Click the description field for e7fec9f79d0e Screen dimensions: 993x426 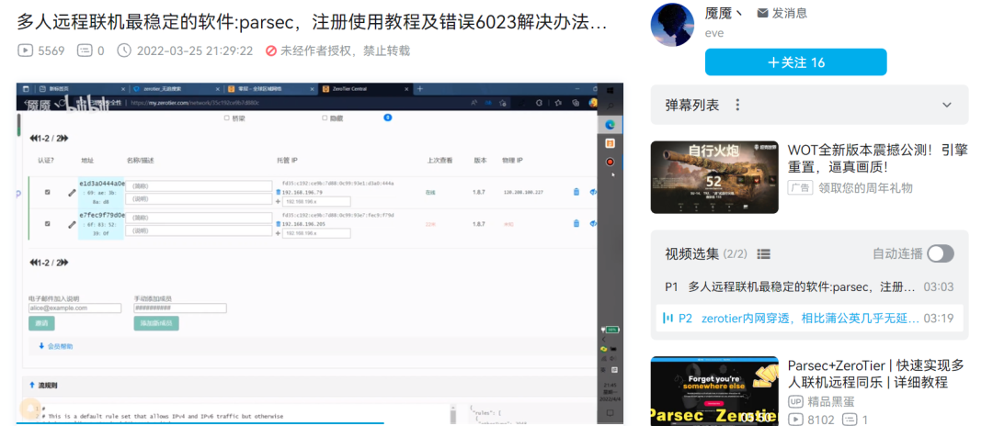[199, 230]
